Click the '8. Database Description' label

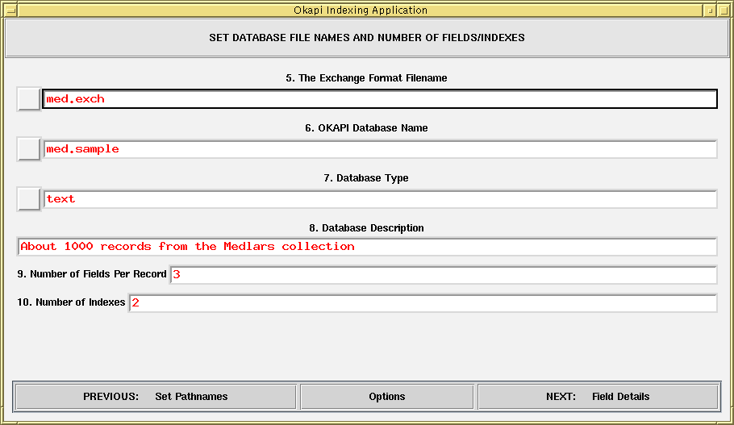[366, 228]
